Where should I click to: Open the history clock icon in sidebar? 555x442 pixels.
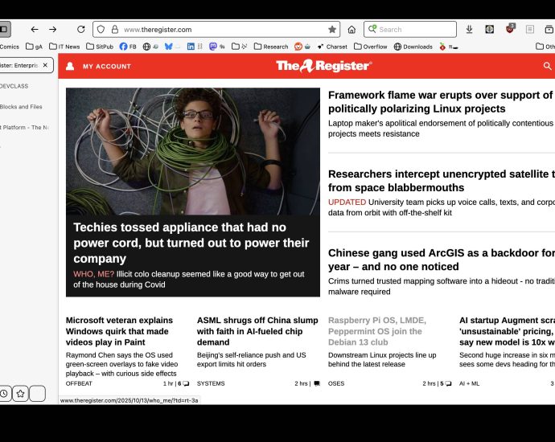click(4, 393)
